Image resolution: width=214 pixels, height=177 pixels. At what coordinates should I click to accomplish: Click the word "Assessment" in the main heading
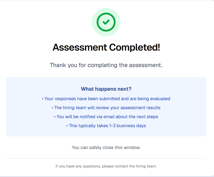click(x=80, y=48)
